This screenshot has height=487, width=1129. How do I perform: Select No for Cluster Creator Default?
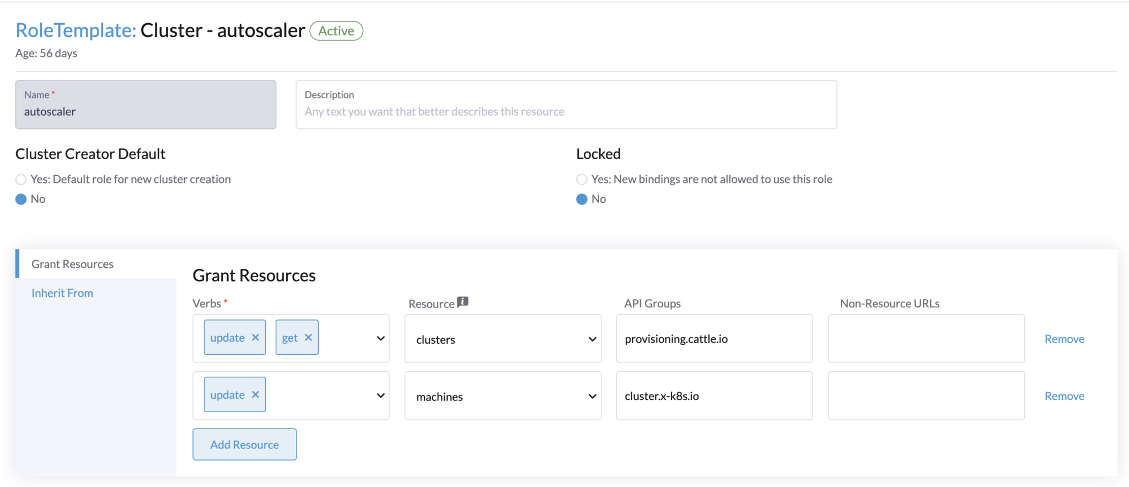point(21,199)
